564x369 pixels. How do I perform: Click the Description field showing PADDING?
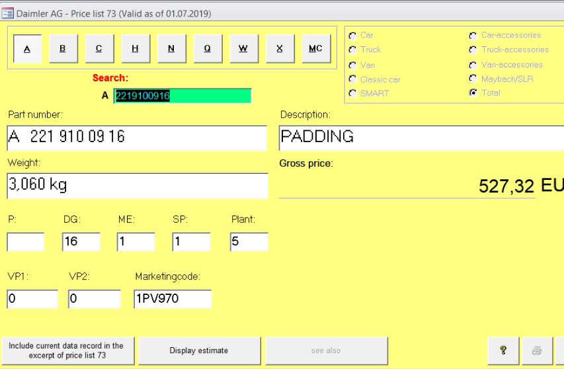421,138
